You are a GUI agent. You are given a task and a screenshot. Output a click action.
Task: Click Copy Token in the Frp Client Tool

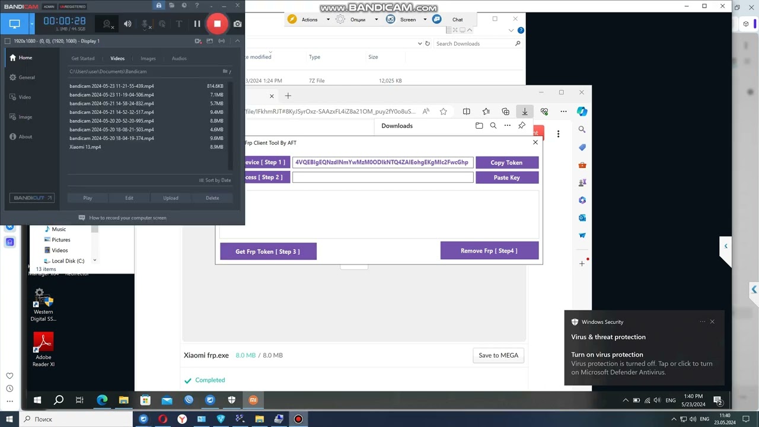[x=506, y=162]
